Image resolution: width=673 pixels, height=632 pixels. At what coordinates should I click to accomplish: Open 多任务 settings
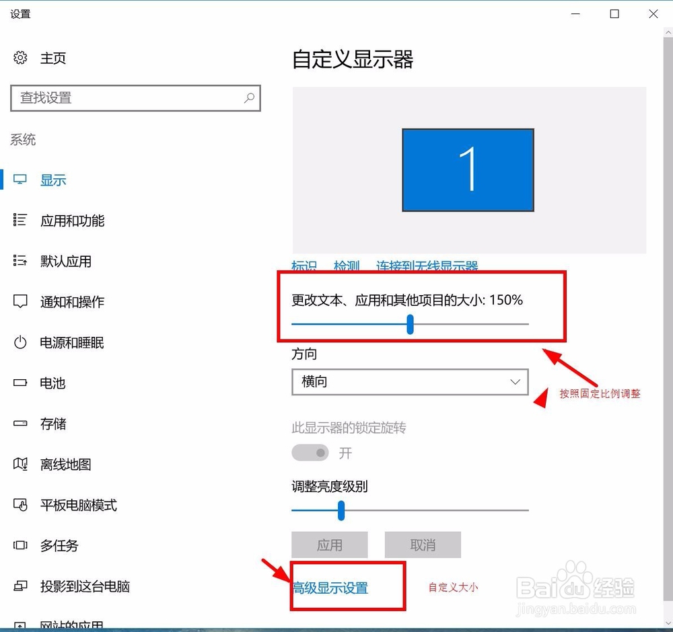(x=59, y=546)
